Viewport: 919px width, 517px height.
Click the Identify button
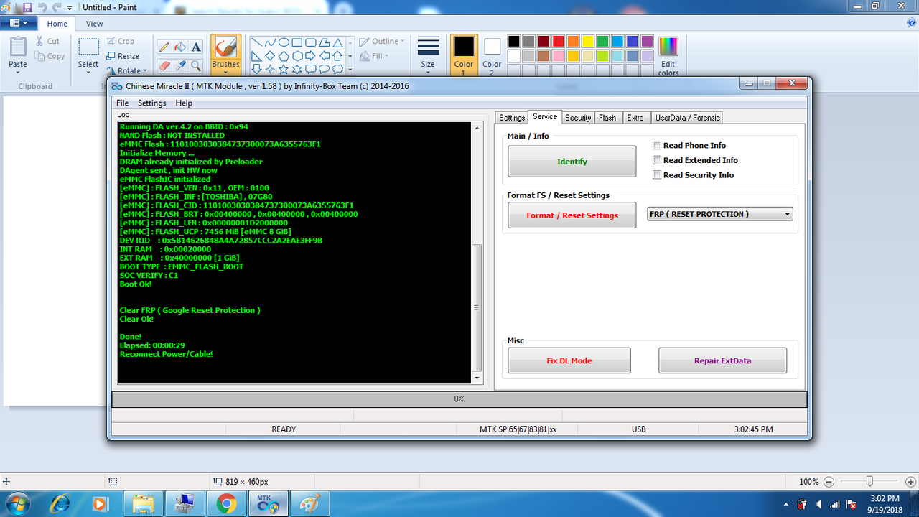pos(572,162)
